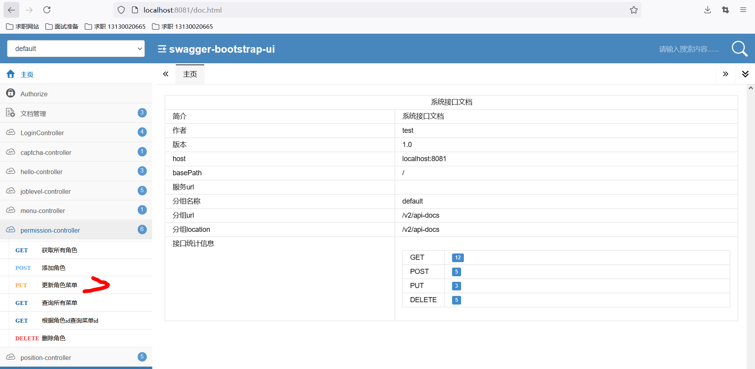Click the badge 6 on permission-controller

(142, 229)
